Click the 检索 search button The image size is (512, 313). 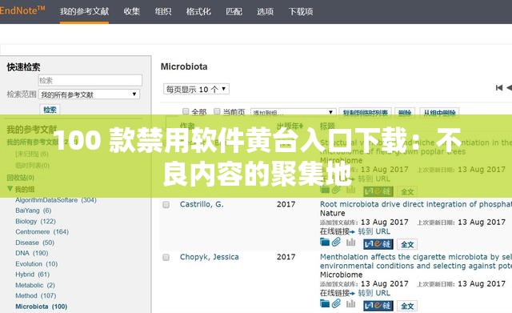coord(50,110)
